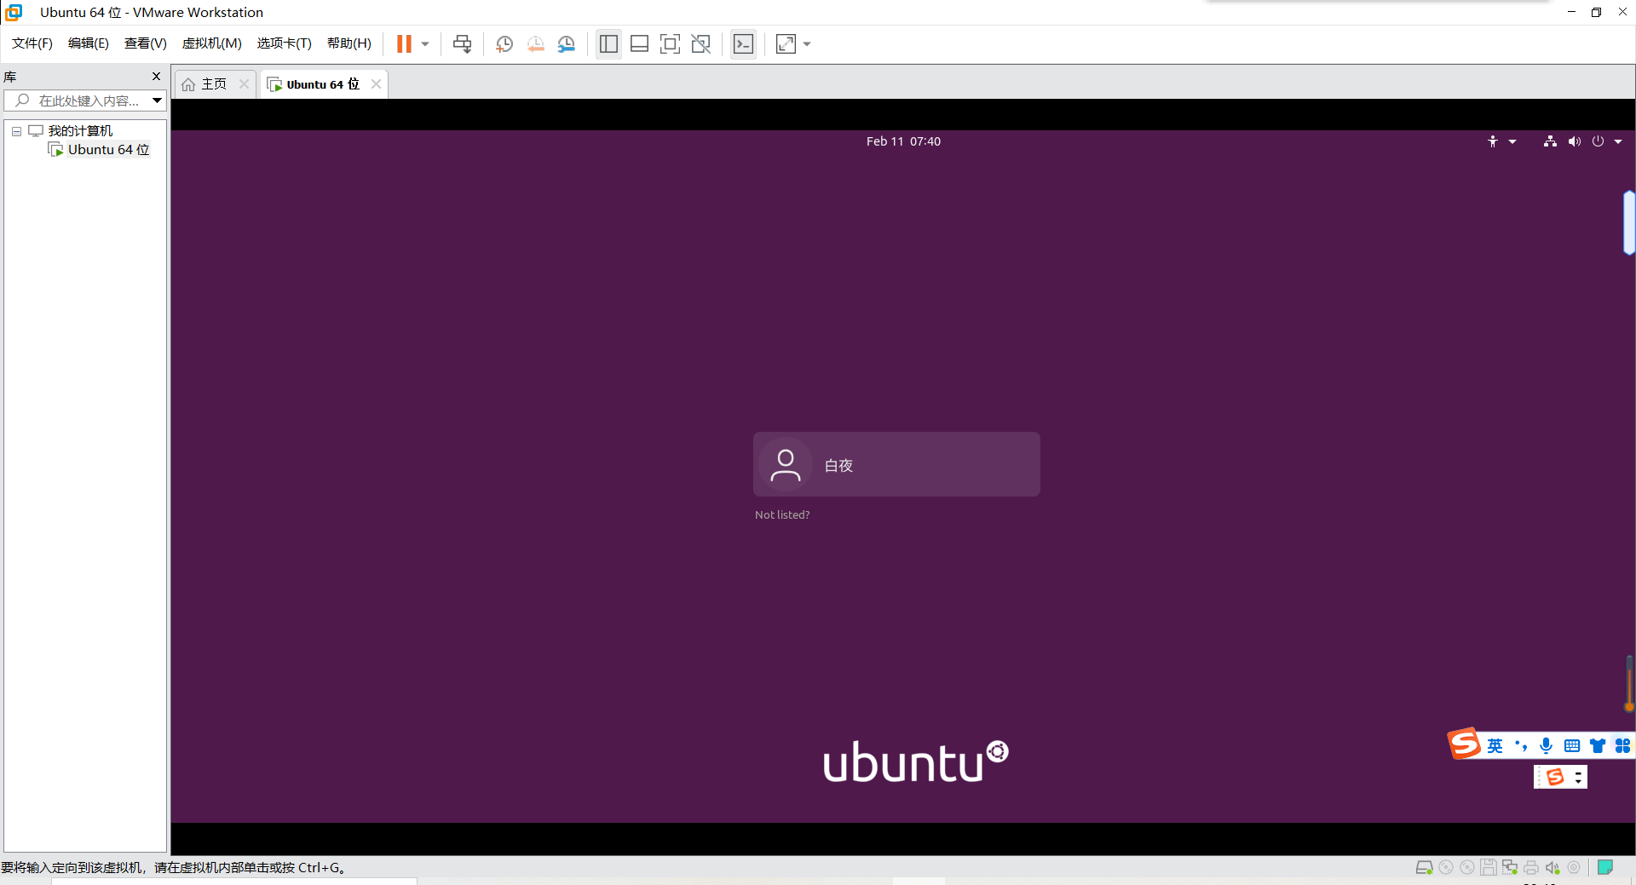This screenshot has height=885, width=1636.
Task: Open the Sogou soft keyboard icon
Action: point(1572,746)
